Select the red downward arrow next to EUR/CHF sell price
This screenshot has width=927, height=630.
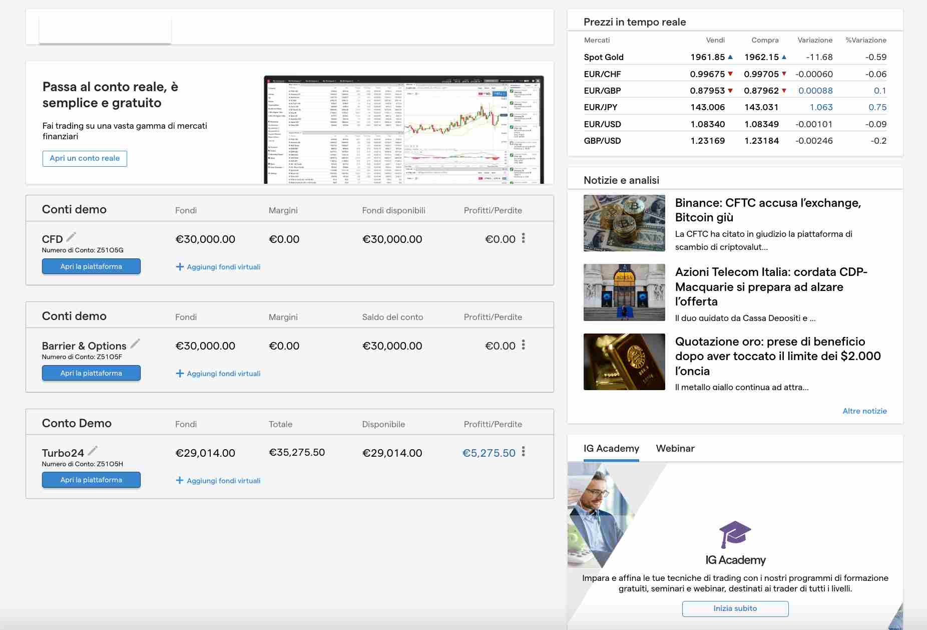point(731,74)
